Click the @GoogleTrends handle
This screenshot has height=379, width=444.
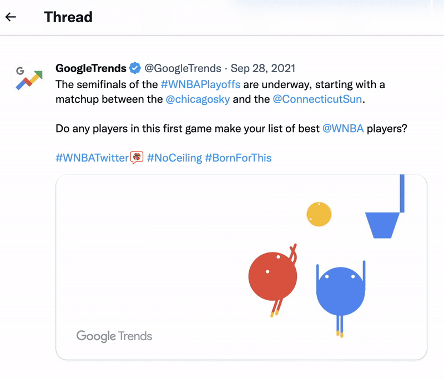click(183, 68)
